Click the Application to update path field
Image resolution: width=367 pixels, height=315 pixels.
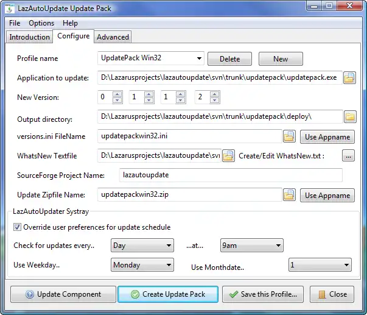(x=220, y=77)
